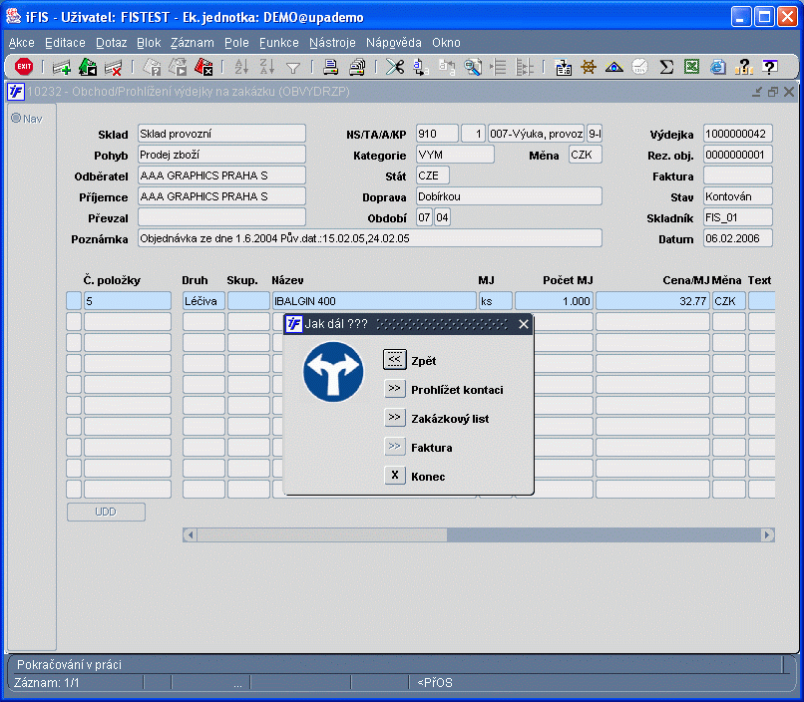
Task: Click the red EXIT toolbar icon
Action: pos(24,67)
